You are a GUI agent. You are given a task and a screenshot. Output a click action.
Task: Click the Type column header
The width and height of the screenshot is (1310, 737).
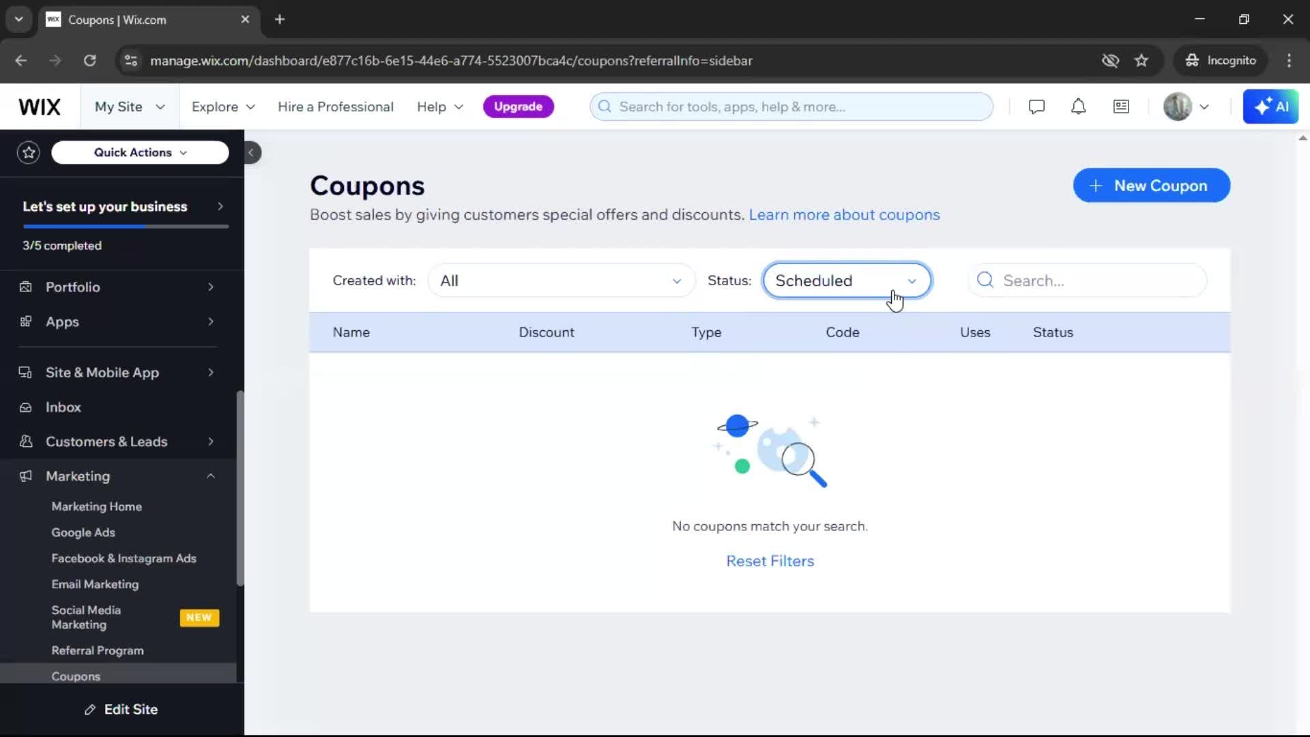click(x=706, y=332)
